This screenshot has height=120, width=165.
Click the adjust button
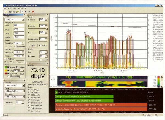[33, 46]
